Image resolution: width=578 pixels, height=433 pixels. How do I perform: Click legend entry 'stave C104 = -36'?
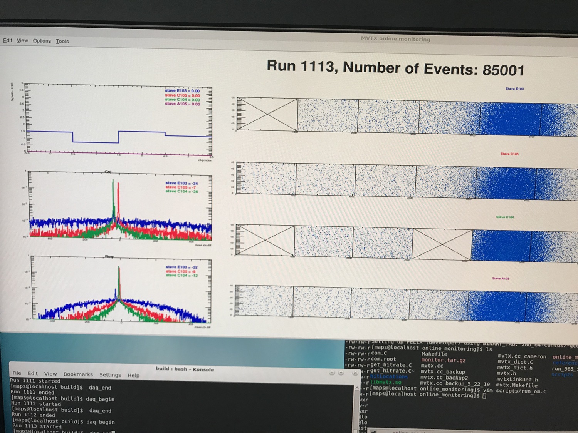click(181, 191)
